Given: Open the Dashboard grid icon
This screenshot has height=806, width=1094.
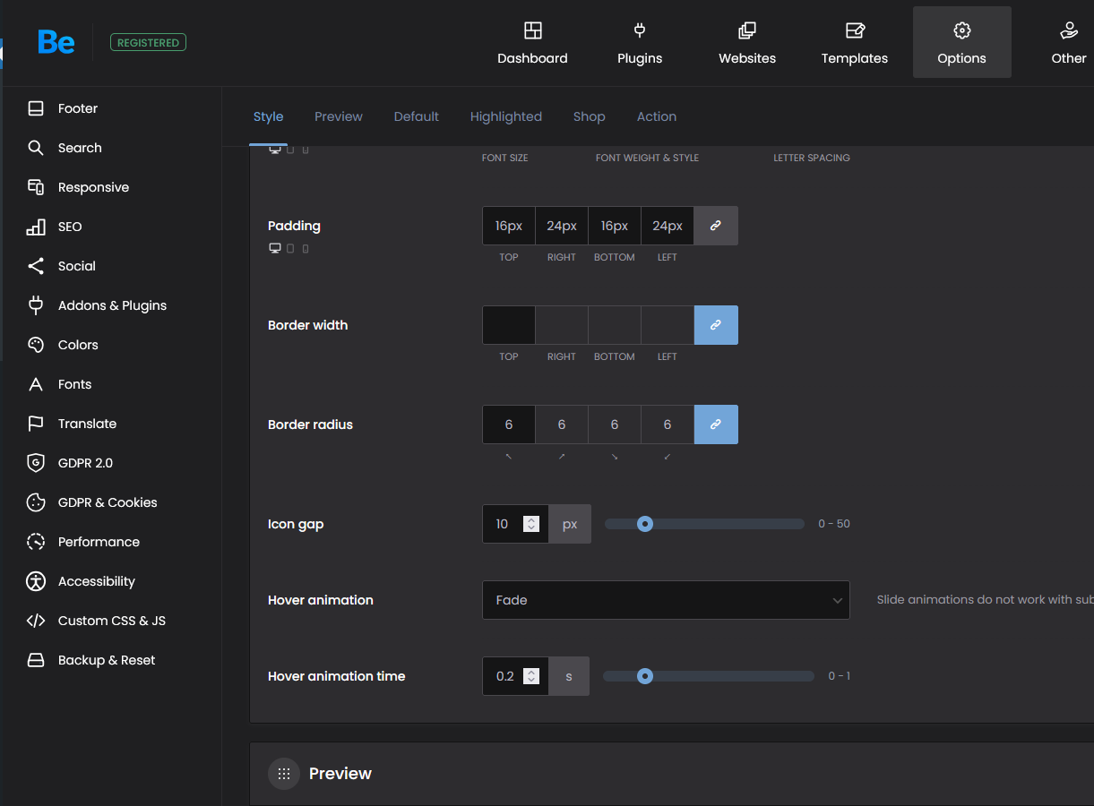Looking at the screenshot, I should 532,31.
